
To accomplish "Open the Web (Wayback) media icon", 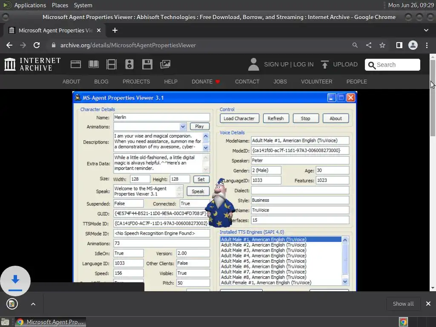I will click(x=76, y=64).
